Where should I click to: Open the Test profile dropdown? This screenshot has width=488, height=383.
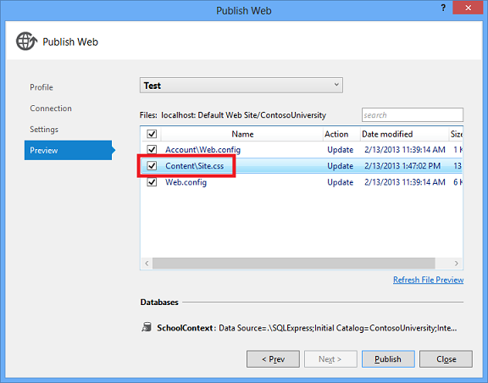click(x=241, y=86)
